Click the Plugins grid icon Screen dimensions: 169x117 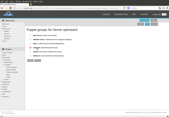3,49
